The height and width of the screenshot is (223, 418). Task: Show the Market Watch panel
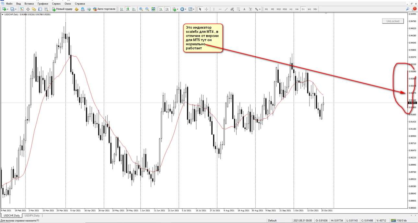[x=22, y=9]
